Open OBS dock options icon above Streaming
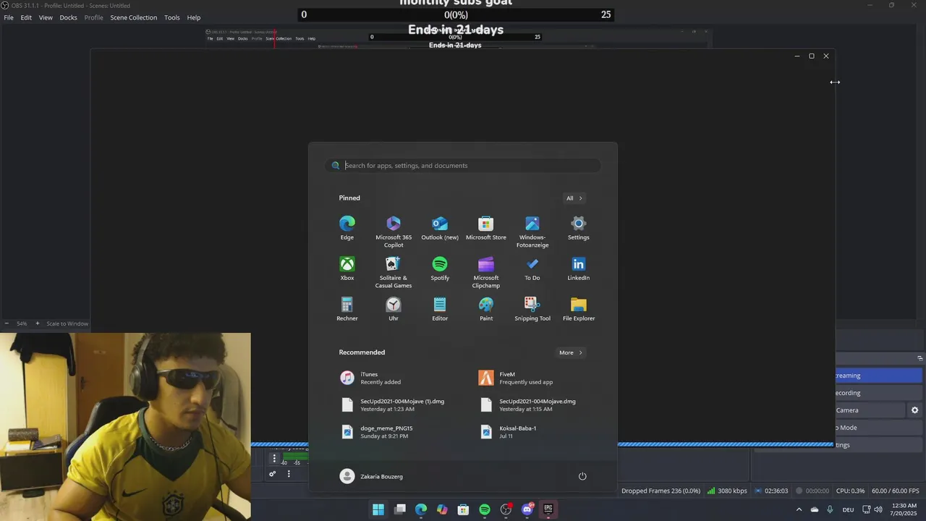Screen dimensions: 926x521 [919, 358]
